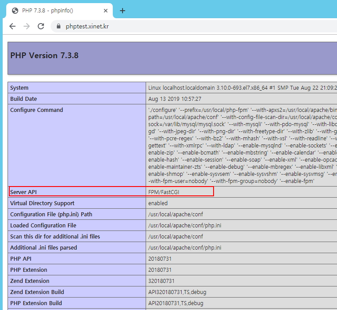This screenshot has height=310, width=337.
Task: Click the System row label
Action: point(20,88)
